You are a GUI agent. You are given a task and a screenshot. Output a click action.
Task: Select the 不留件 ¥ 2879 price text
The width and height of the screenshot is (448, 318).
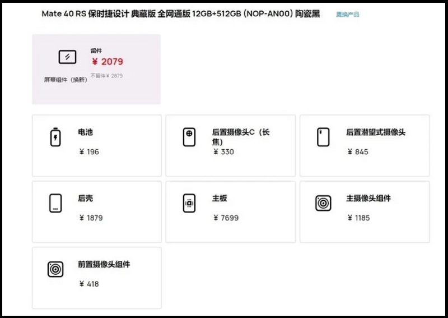106,76
